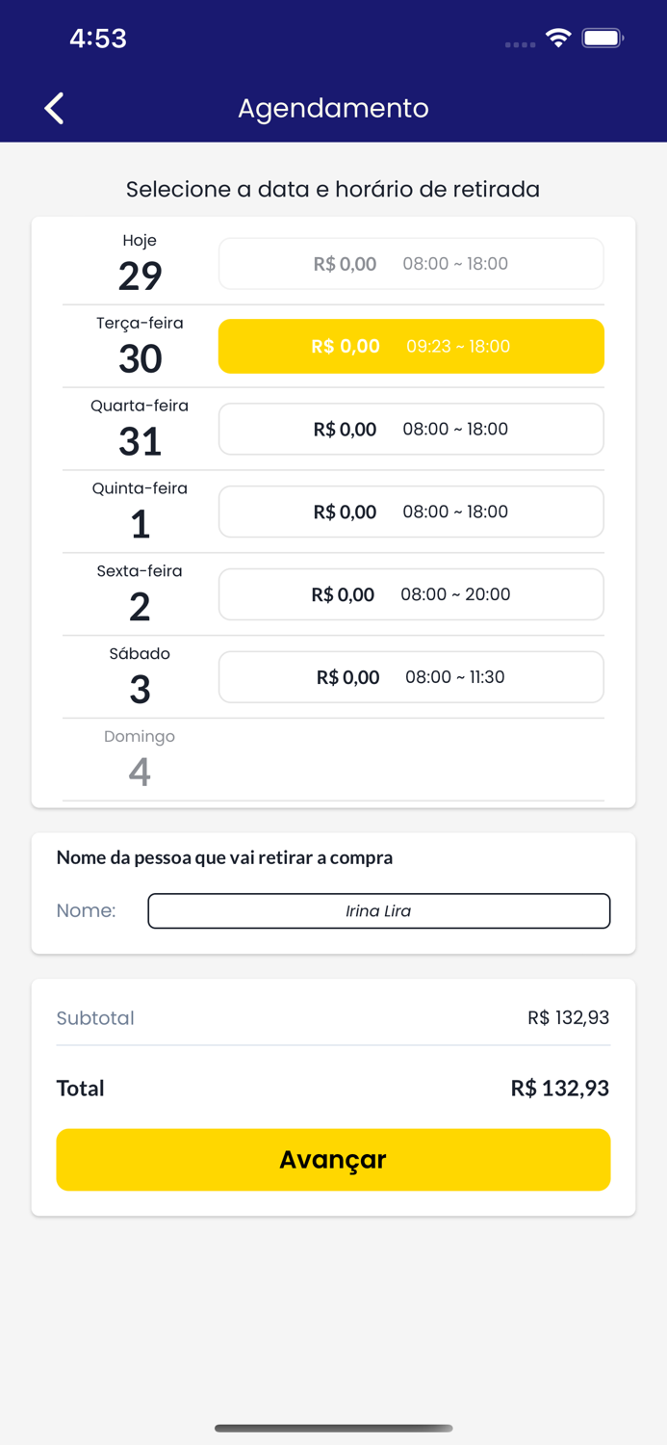The image size is (667, 1445).
Task: Tap the home indicator bar
Action: point(333,1429)
